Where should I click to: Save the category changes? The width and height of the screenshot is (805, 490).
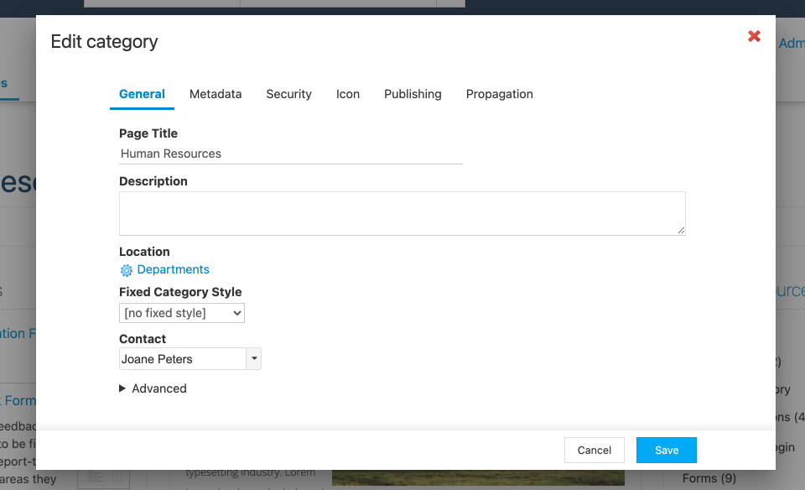tap(667, 450)
